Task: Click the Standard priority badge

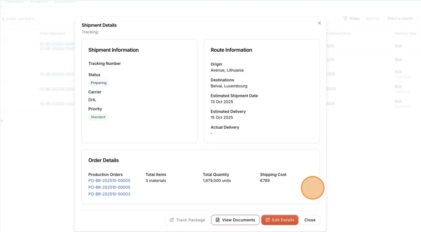Action: coord(98,117)
